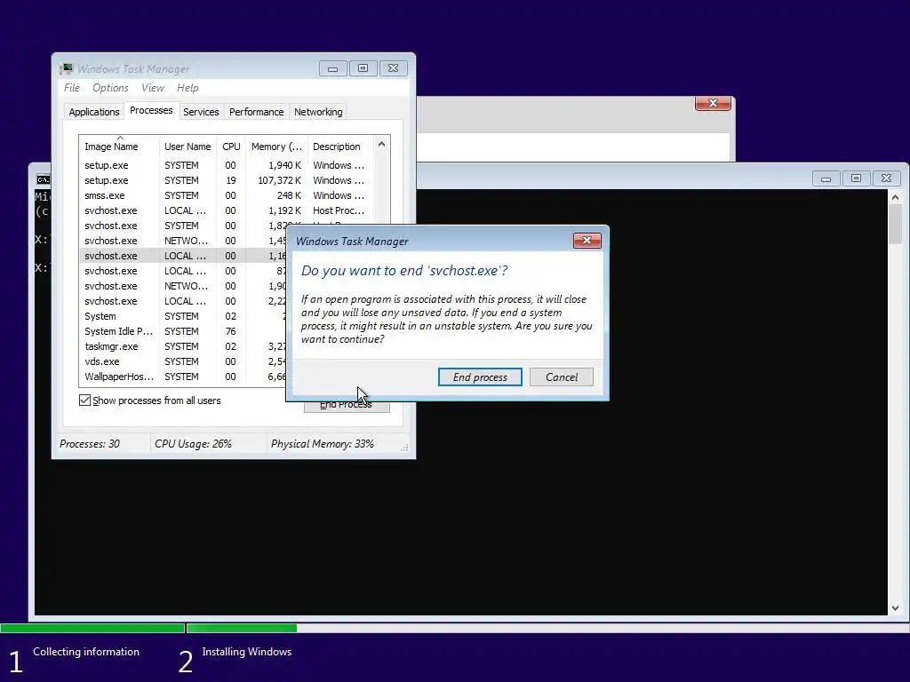
Task: Select the System process row
Action: [183, 316]
